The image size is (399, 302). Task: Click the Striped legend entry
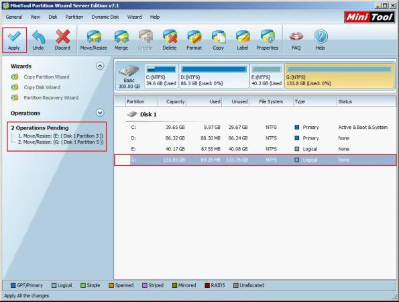click(x=153, y=285)
